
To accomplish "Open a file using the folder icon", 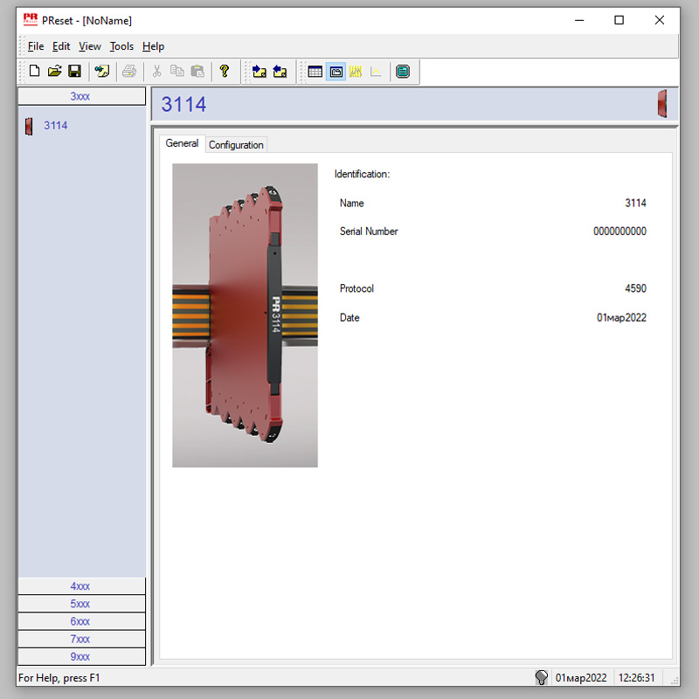I will [54, 72].
